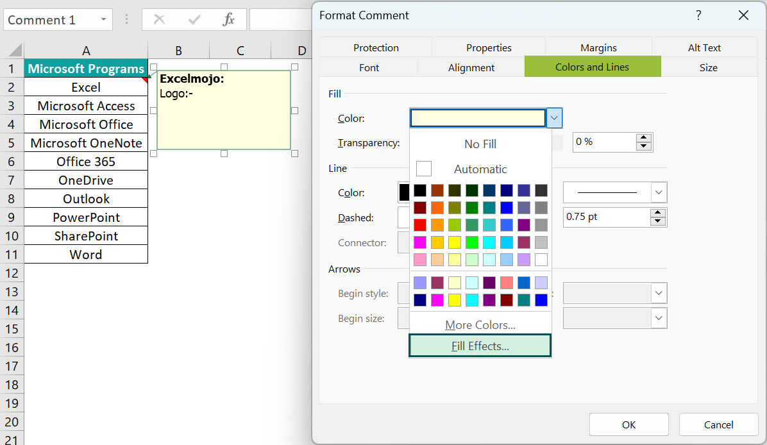
Task: Open the Fill Color dropdown arrow
Action: coord(553,118)
